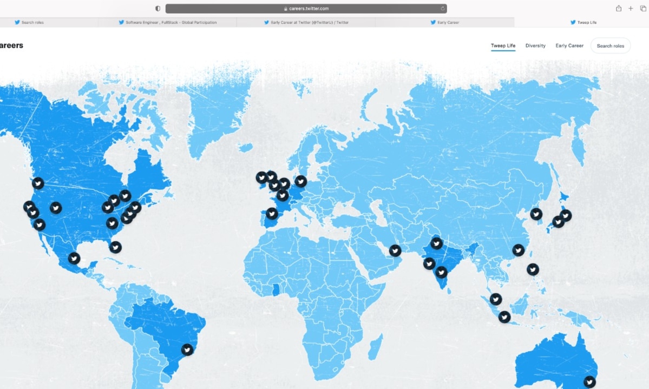Viewport: 649px width, 389px height.
Task: Click the Twitter pin near Florida
Action: click(x=115, y=247)
